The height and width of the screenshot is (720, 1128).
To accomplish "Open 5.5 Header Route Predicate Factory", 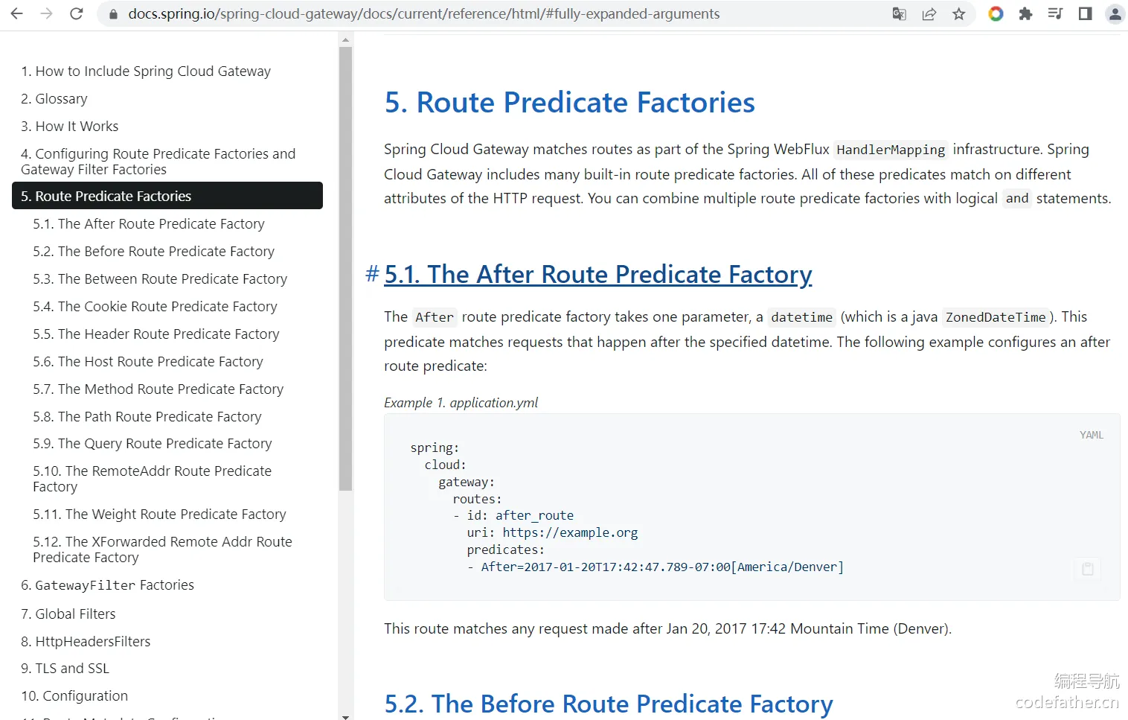I will click(156, 334).
